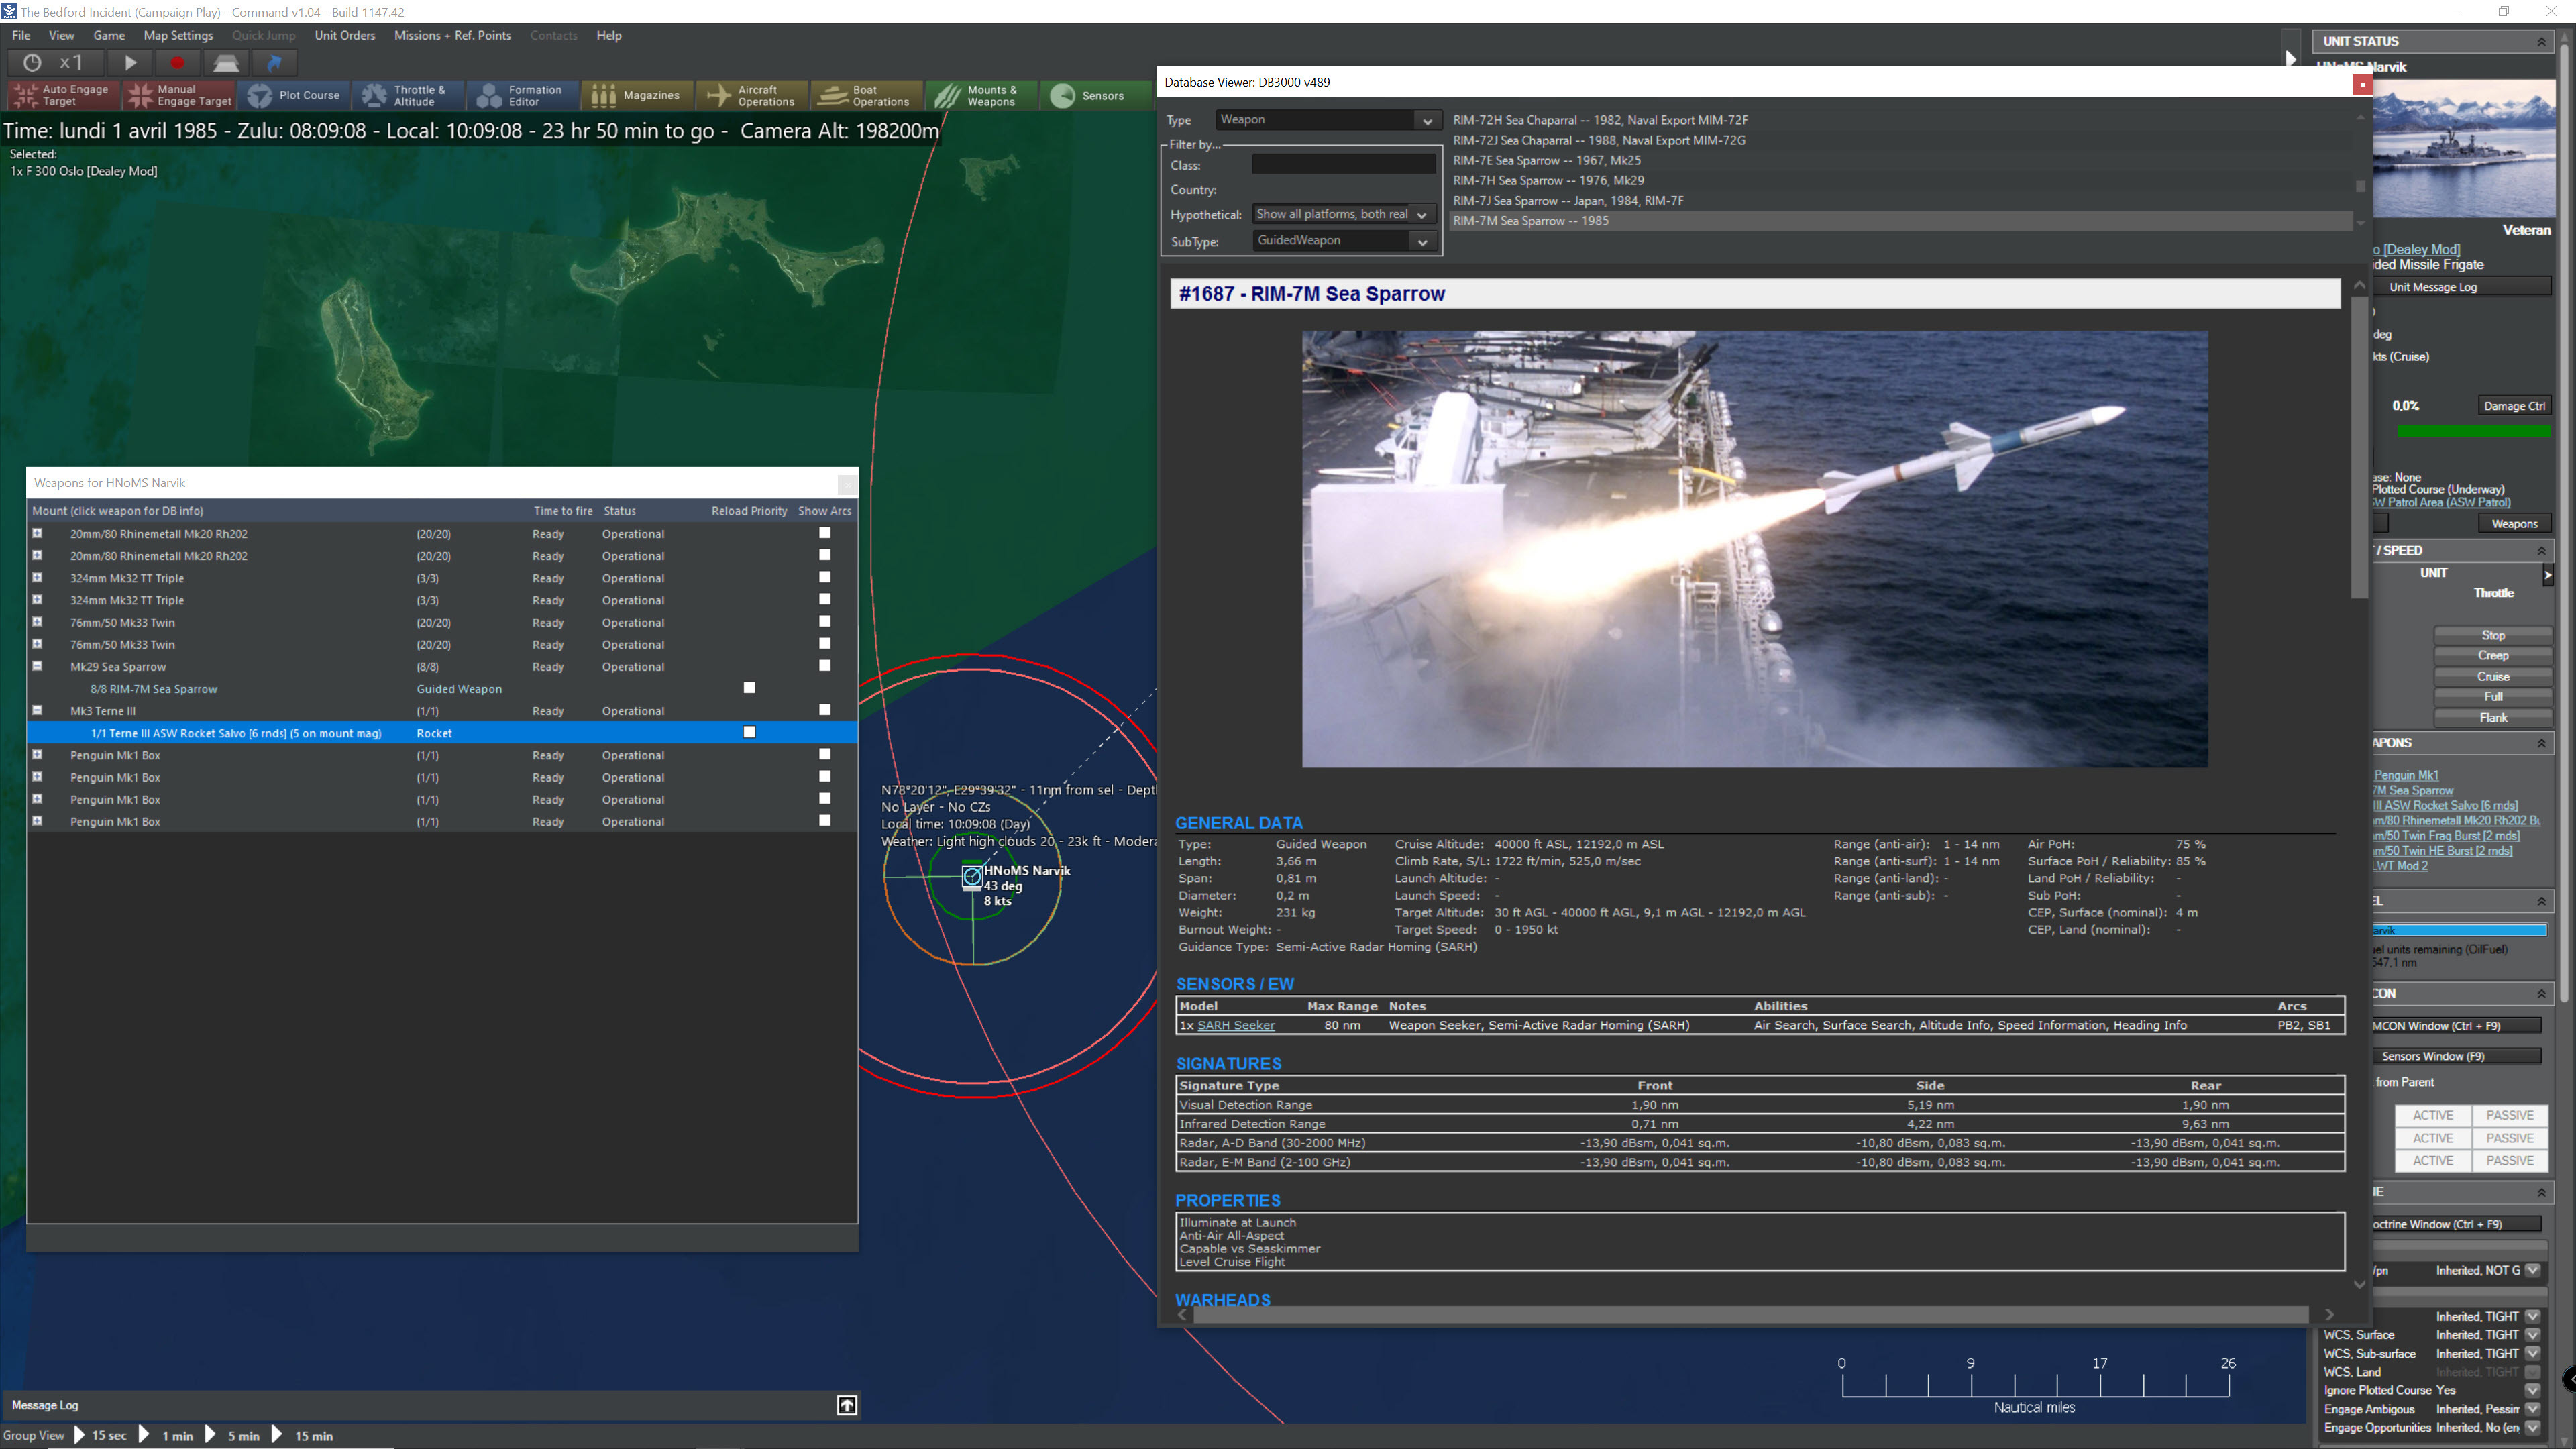Open the Type dropdown in Database Viewer

tap(1427, 121)
